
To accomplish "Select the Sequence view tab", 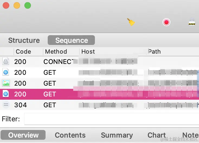I will click(71, 40).
